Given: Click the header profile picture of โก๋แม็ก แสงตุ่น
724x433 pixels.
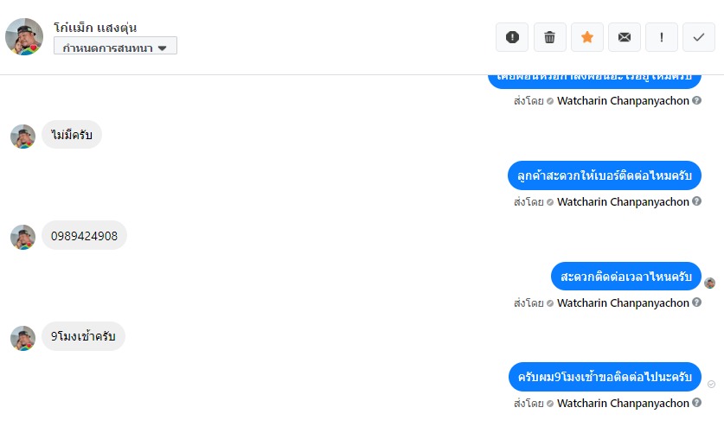Looking at the screenshot, I should [24, 36].
